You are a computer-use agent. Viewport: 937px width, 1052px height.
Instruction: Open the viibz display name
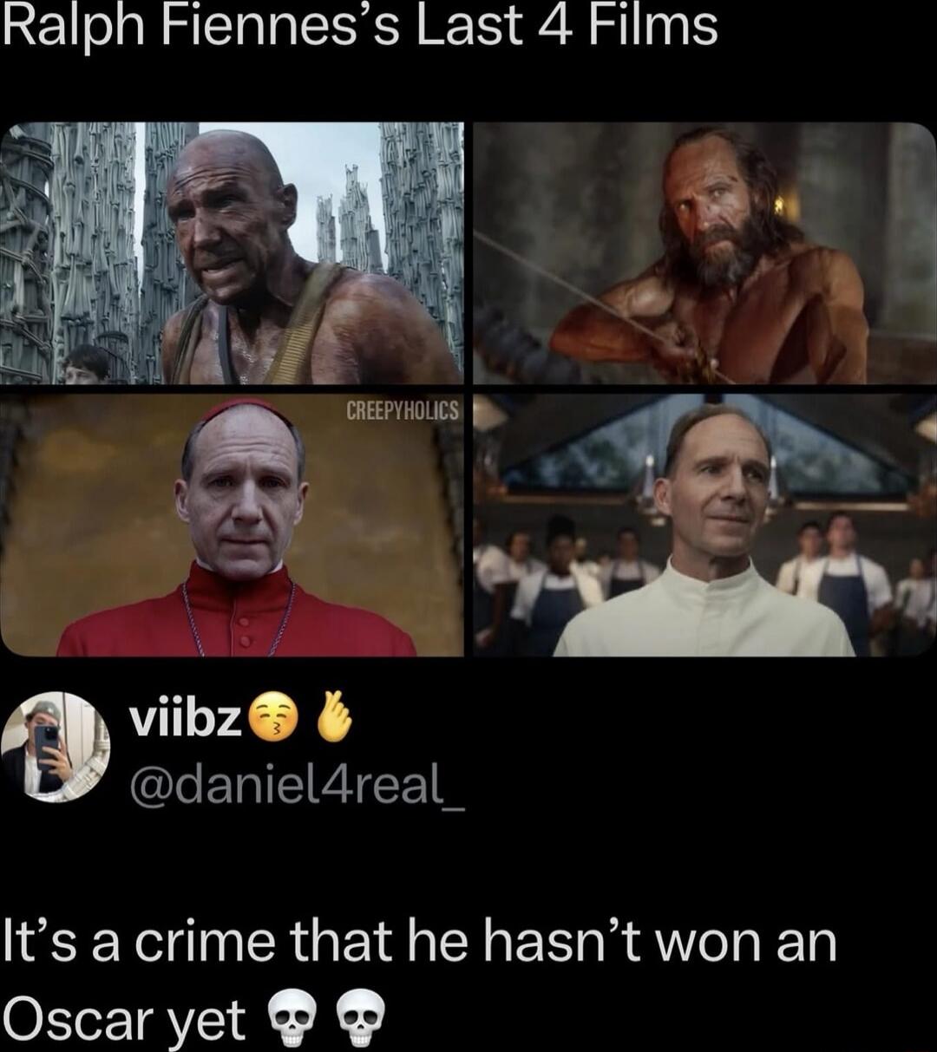[185, 721]
